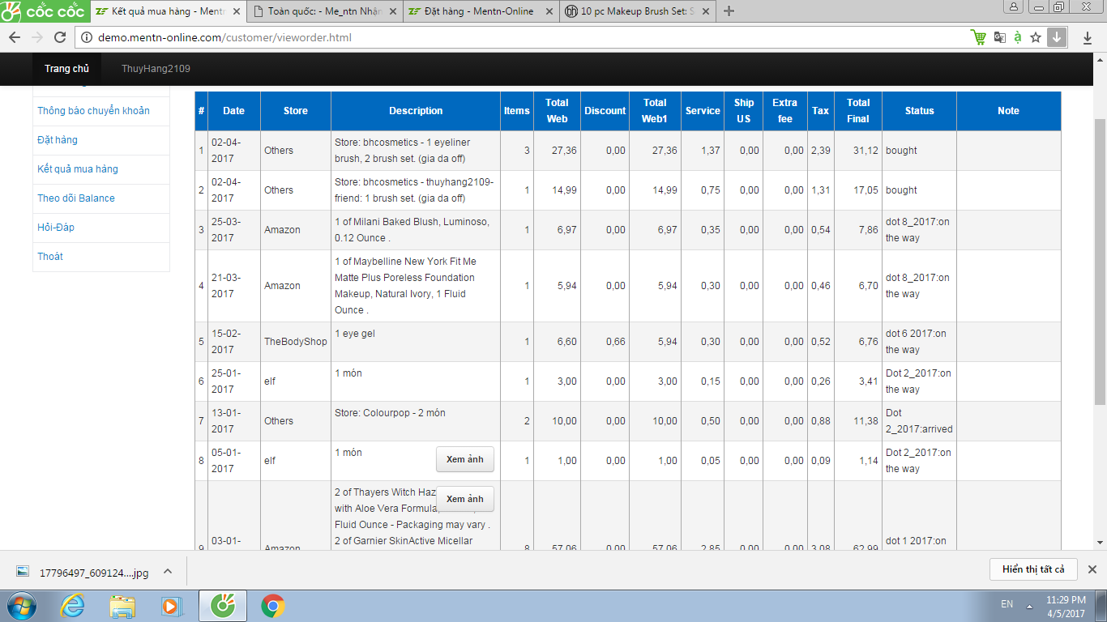Click 'Hiển thị tất cả' downloads button

pyautogui.click(x=1033, y=569)
